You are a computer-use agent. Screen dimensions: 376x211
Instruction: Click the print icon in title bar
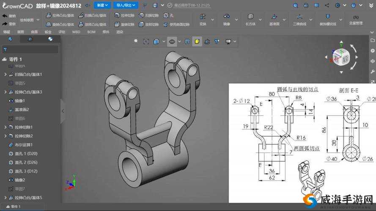coord(306,5)
